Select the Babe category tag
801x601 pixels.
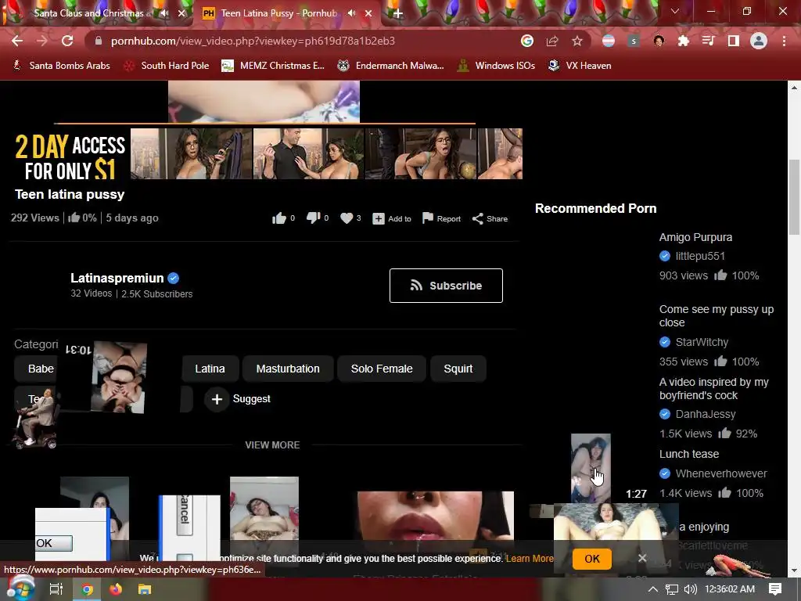point(37,369)
